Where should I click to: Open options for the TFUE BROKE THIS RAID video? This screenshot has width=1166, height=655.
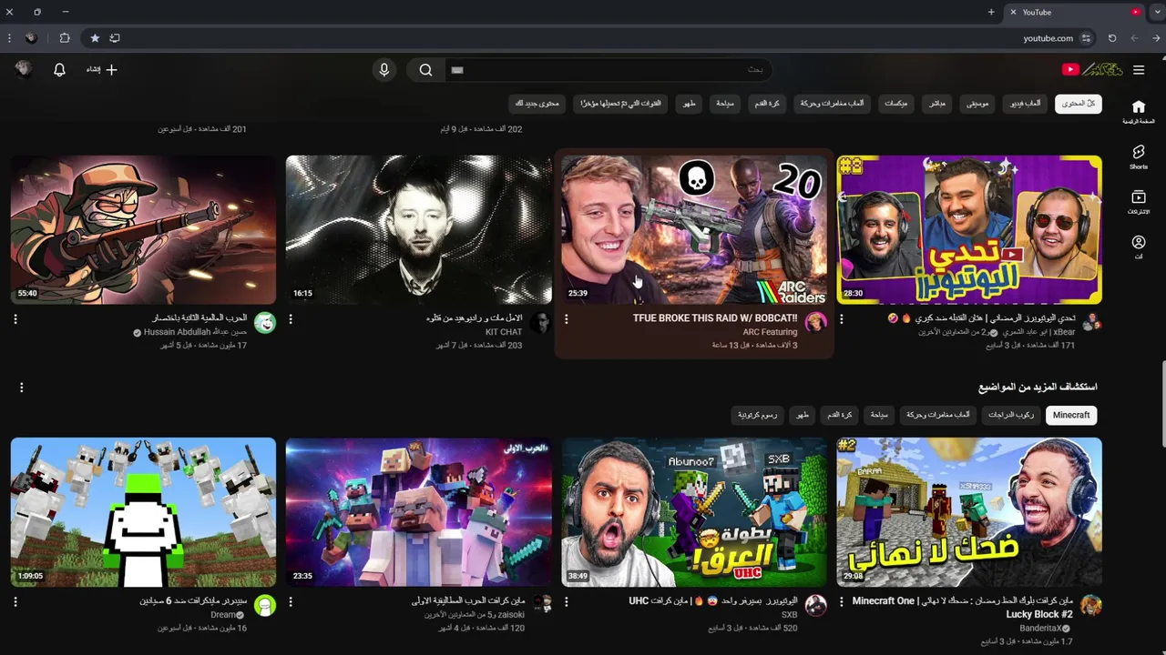[x=566, y=319]
